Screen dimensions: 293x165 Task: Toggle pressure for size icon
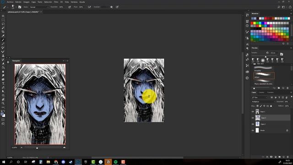117,7
